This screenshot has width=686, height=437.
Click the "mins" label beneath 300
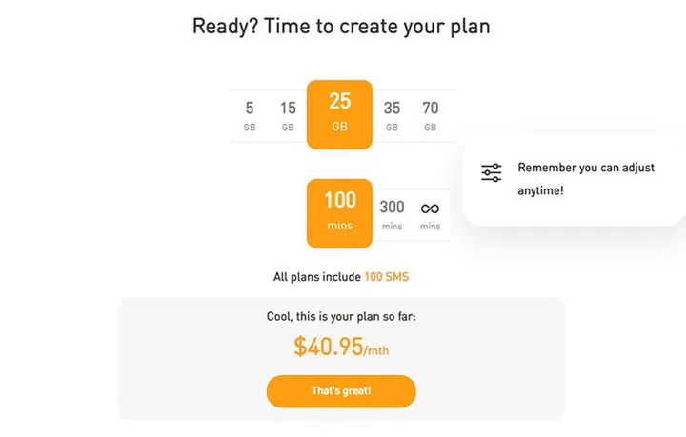(x=392, y=227)
